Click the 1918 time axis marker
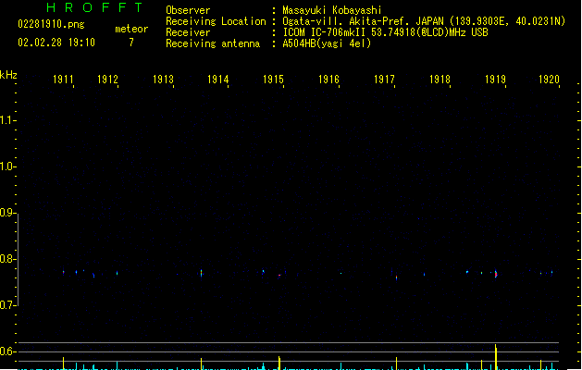This screenshot has height=370, width=582. tap(440, 80)
